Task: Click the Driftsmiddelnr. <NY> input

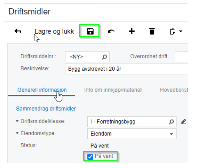Action: 87,57
